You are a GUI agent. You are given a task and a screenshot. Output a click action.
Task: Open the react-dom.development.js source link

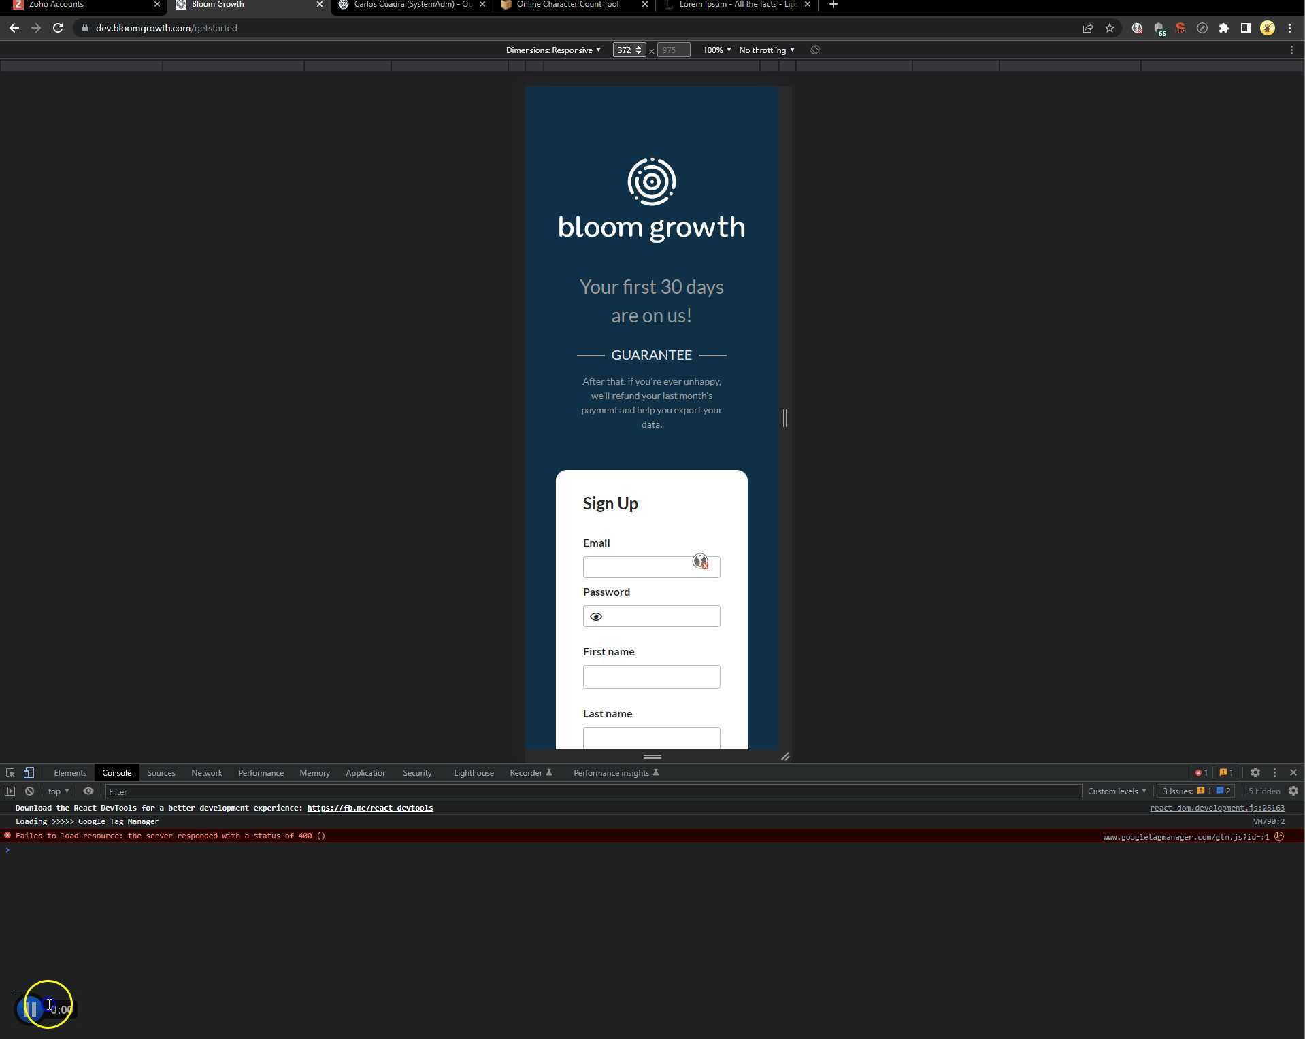click(x=1217, y=808)
